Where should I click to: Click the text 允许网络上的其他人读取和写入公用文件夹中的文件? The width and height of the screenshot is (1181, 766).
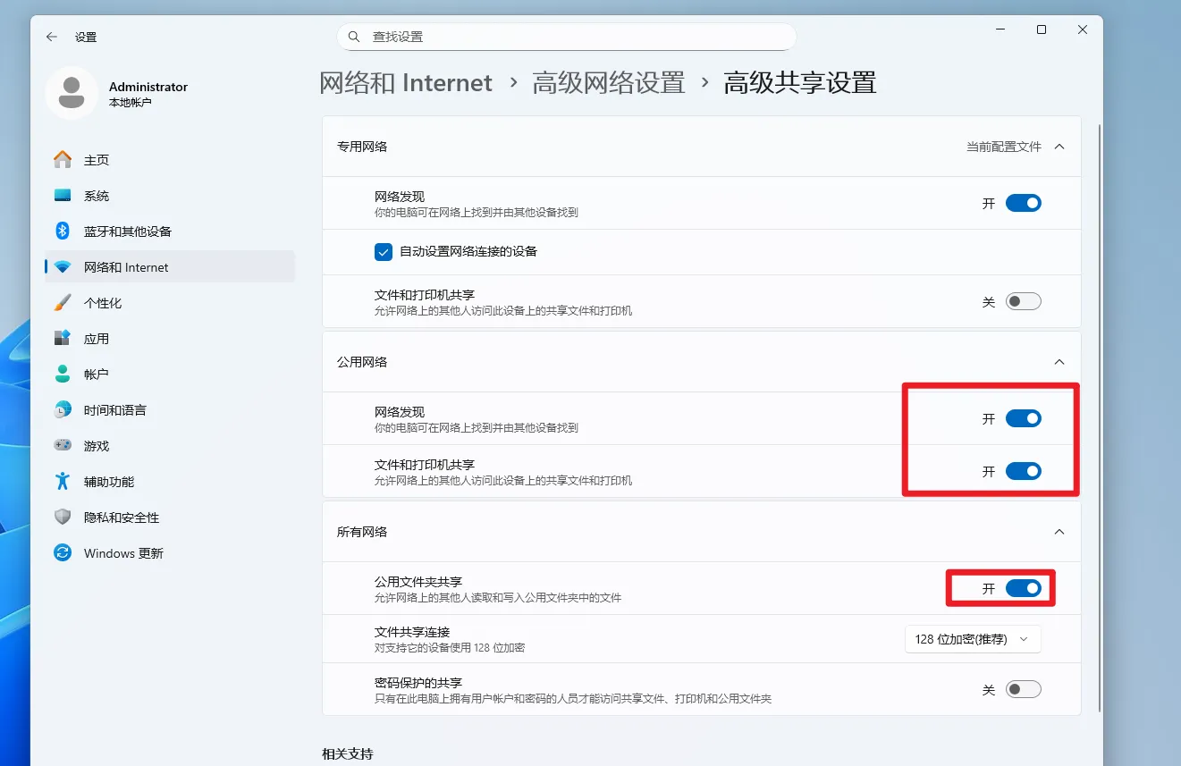[x=498, y=597]
